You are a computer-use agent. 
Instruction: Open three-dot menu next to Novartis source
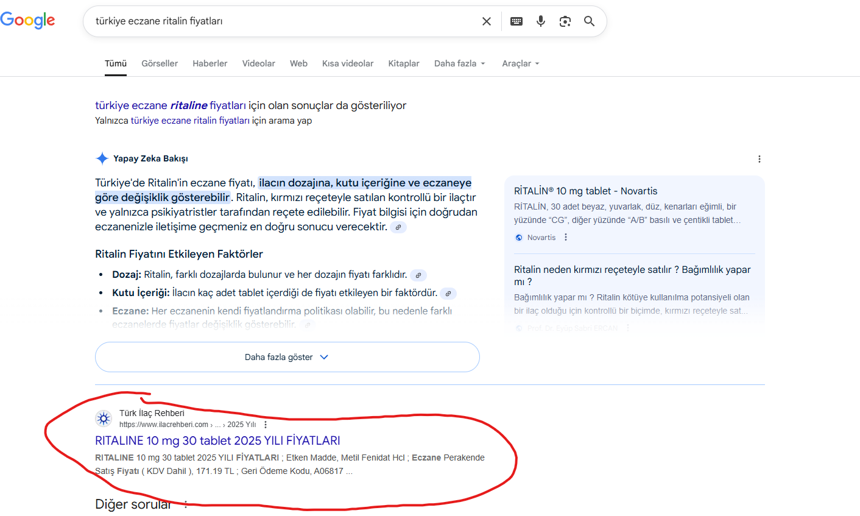click(x=566, y=237)
